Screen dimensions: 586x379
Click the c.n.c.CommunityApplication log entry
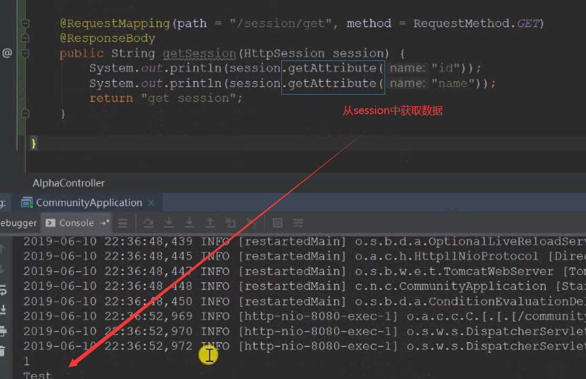305,286
